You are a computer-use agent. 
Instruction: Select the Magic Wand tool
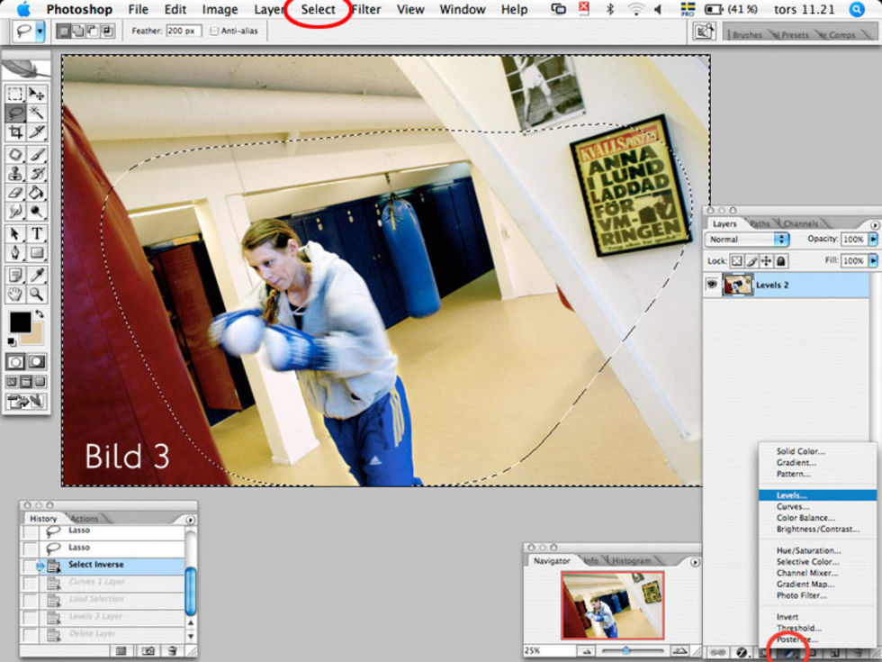[x=37, y=113]
